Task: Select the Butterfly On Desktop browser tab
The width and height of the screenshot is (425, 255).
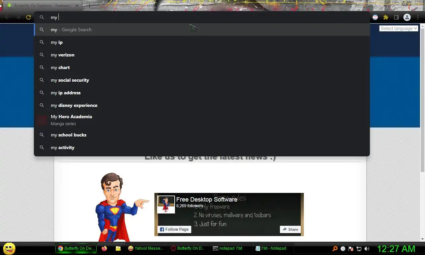Action: tap(42, 6)
